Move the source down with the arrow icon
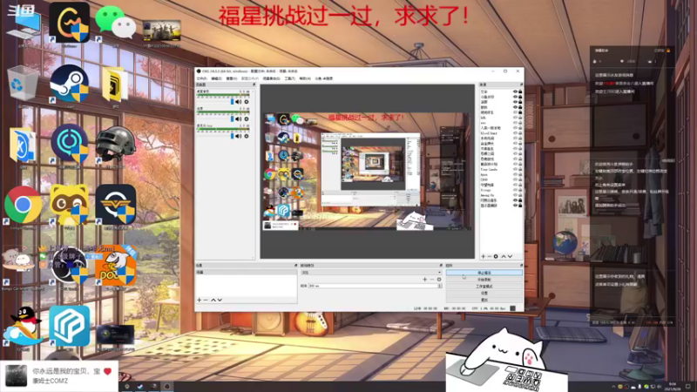This screenshot has width=697, height=392. click(x=510, y=256)
